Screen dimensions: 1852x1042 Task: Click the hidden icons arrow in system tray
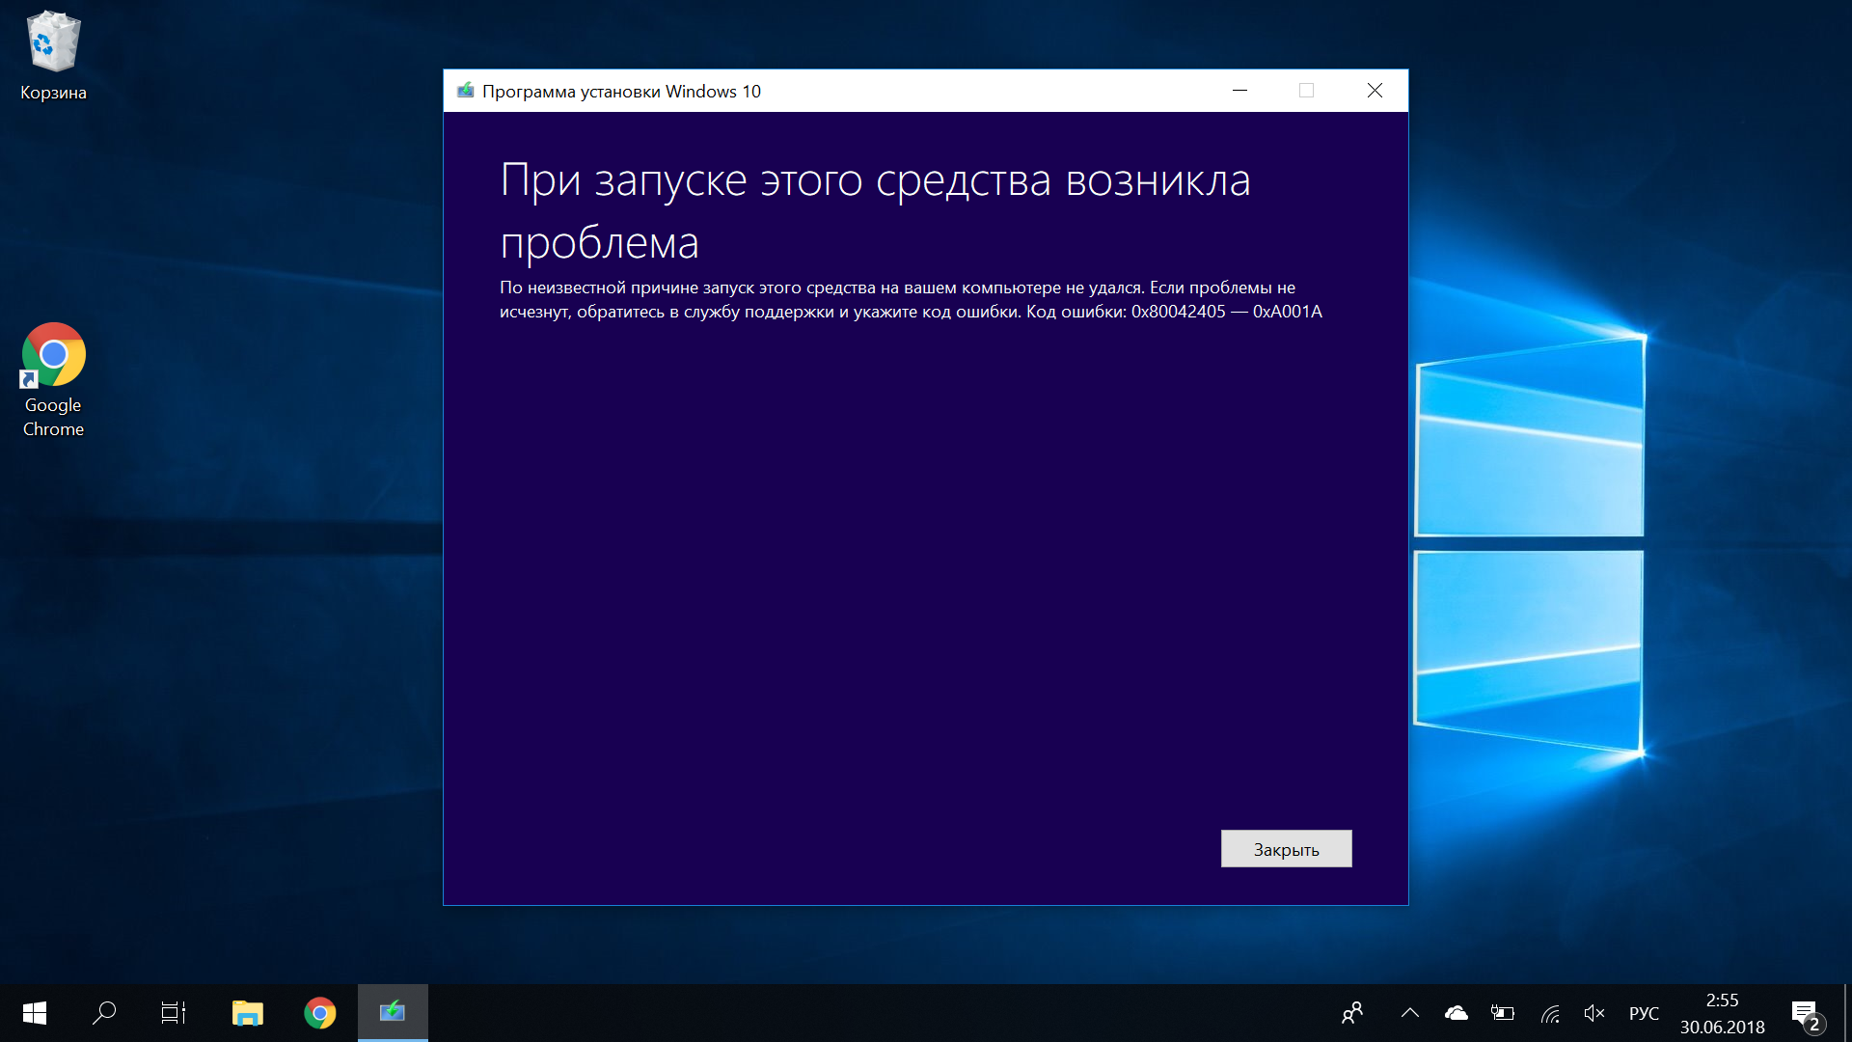[x=1409, y=1013]
